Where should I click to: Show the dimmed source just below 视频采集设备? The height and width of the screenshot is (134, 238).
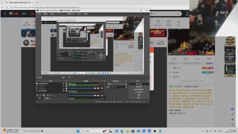[64, 86]
